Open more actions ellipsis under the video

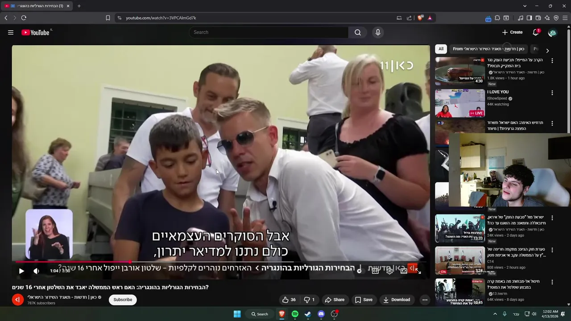point(425,300)
